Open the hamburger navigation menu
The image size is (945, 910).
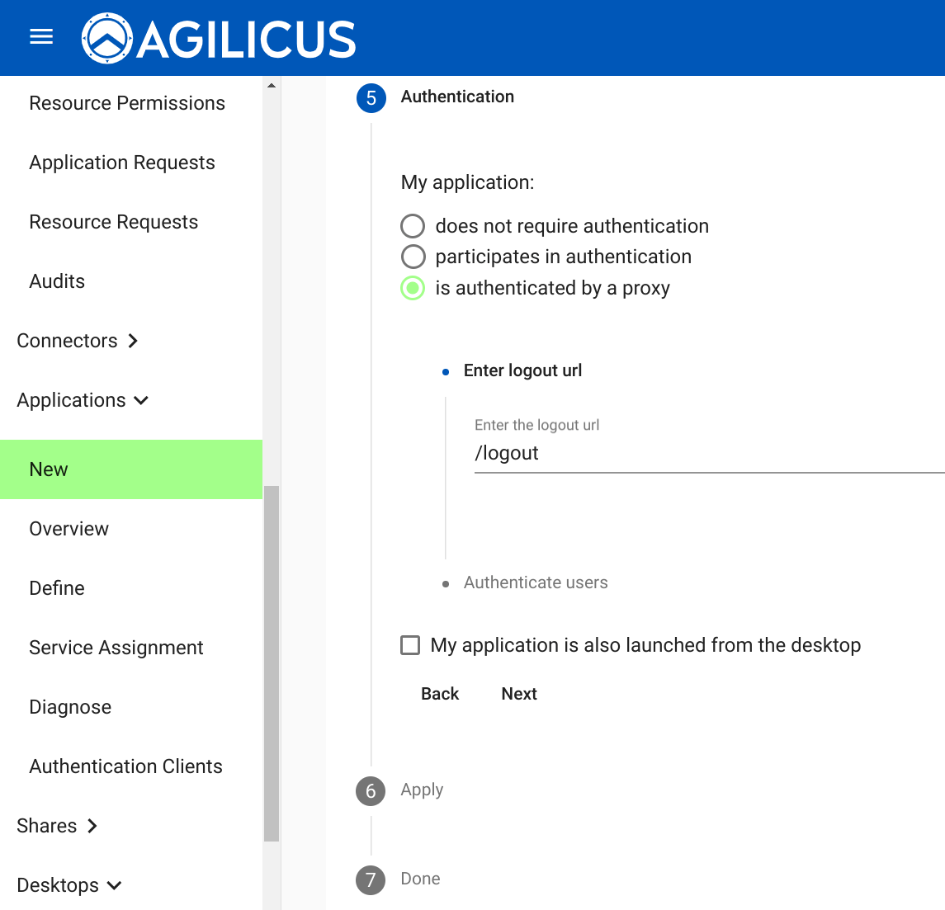click(41, 37)
